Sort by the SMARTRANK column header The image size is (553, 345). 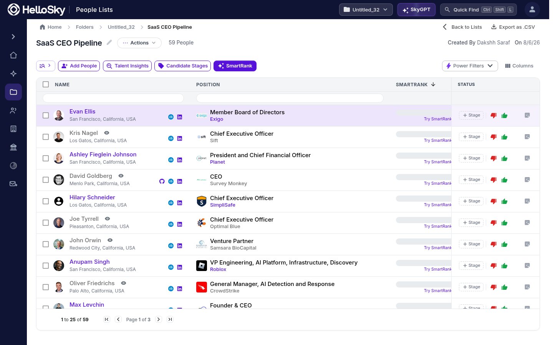(x=416, y=84)
